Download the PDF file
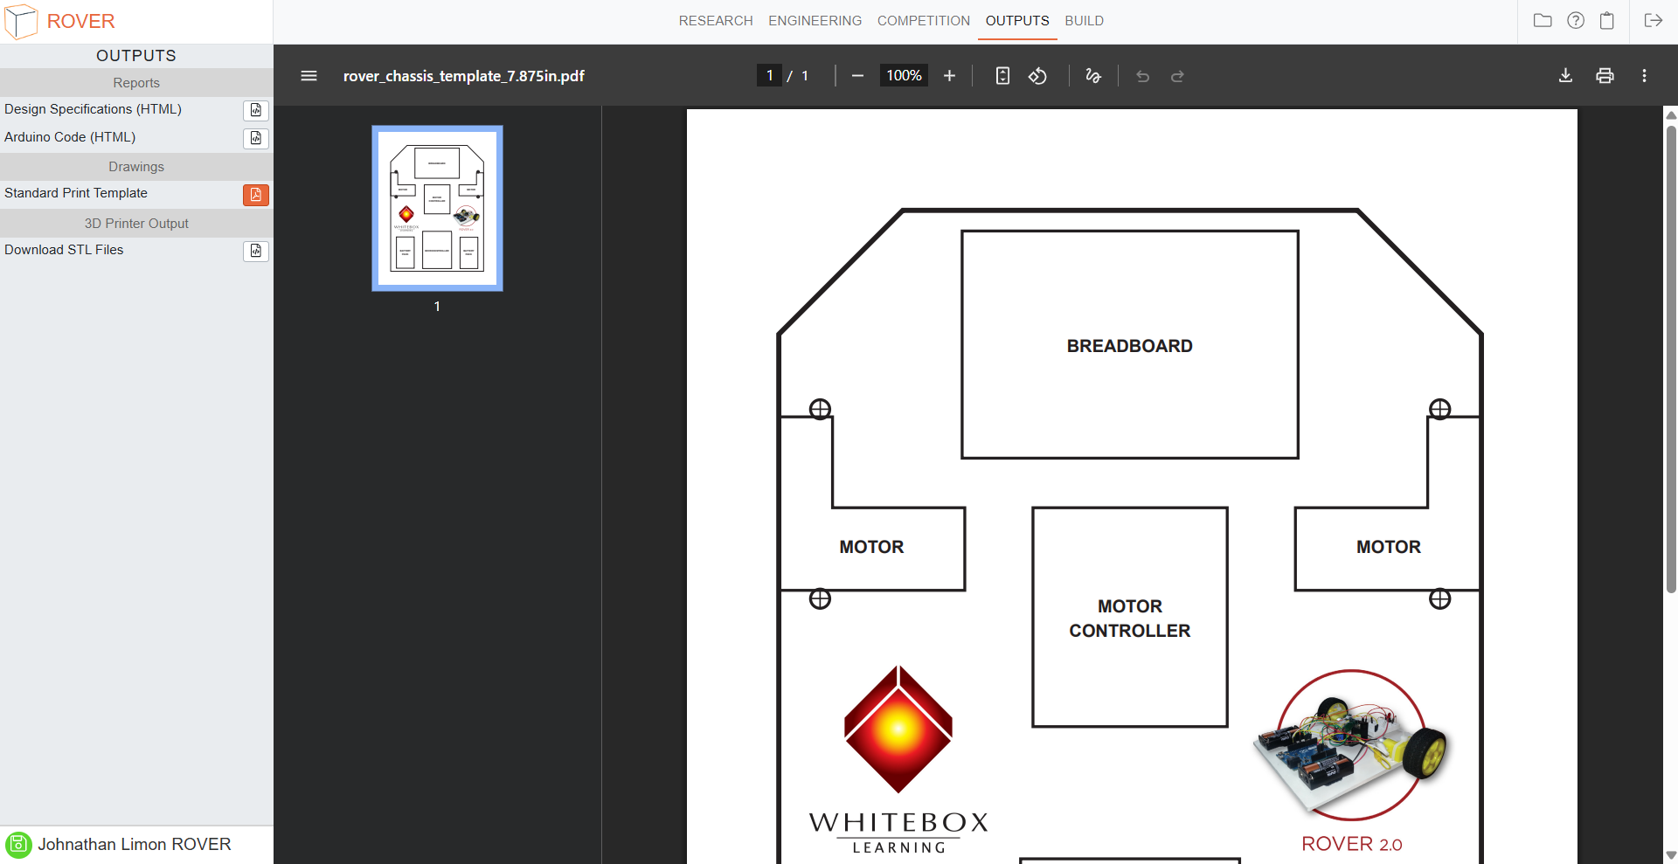This screenshot has width=1678, height=864. coord(1565,76)
